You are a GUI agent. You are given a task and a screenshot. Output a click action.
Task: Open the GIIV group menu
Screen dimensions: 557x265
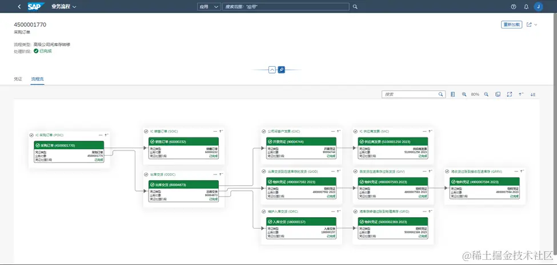click(424, 171)
